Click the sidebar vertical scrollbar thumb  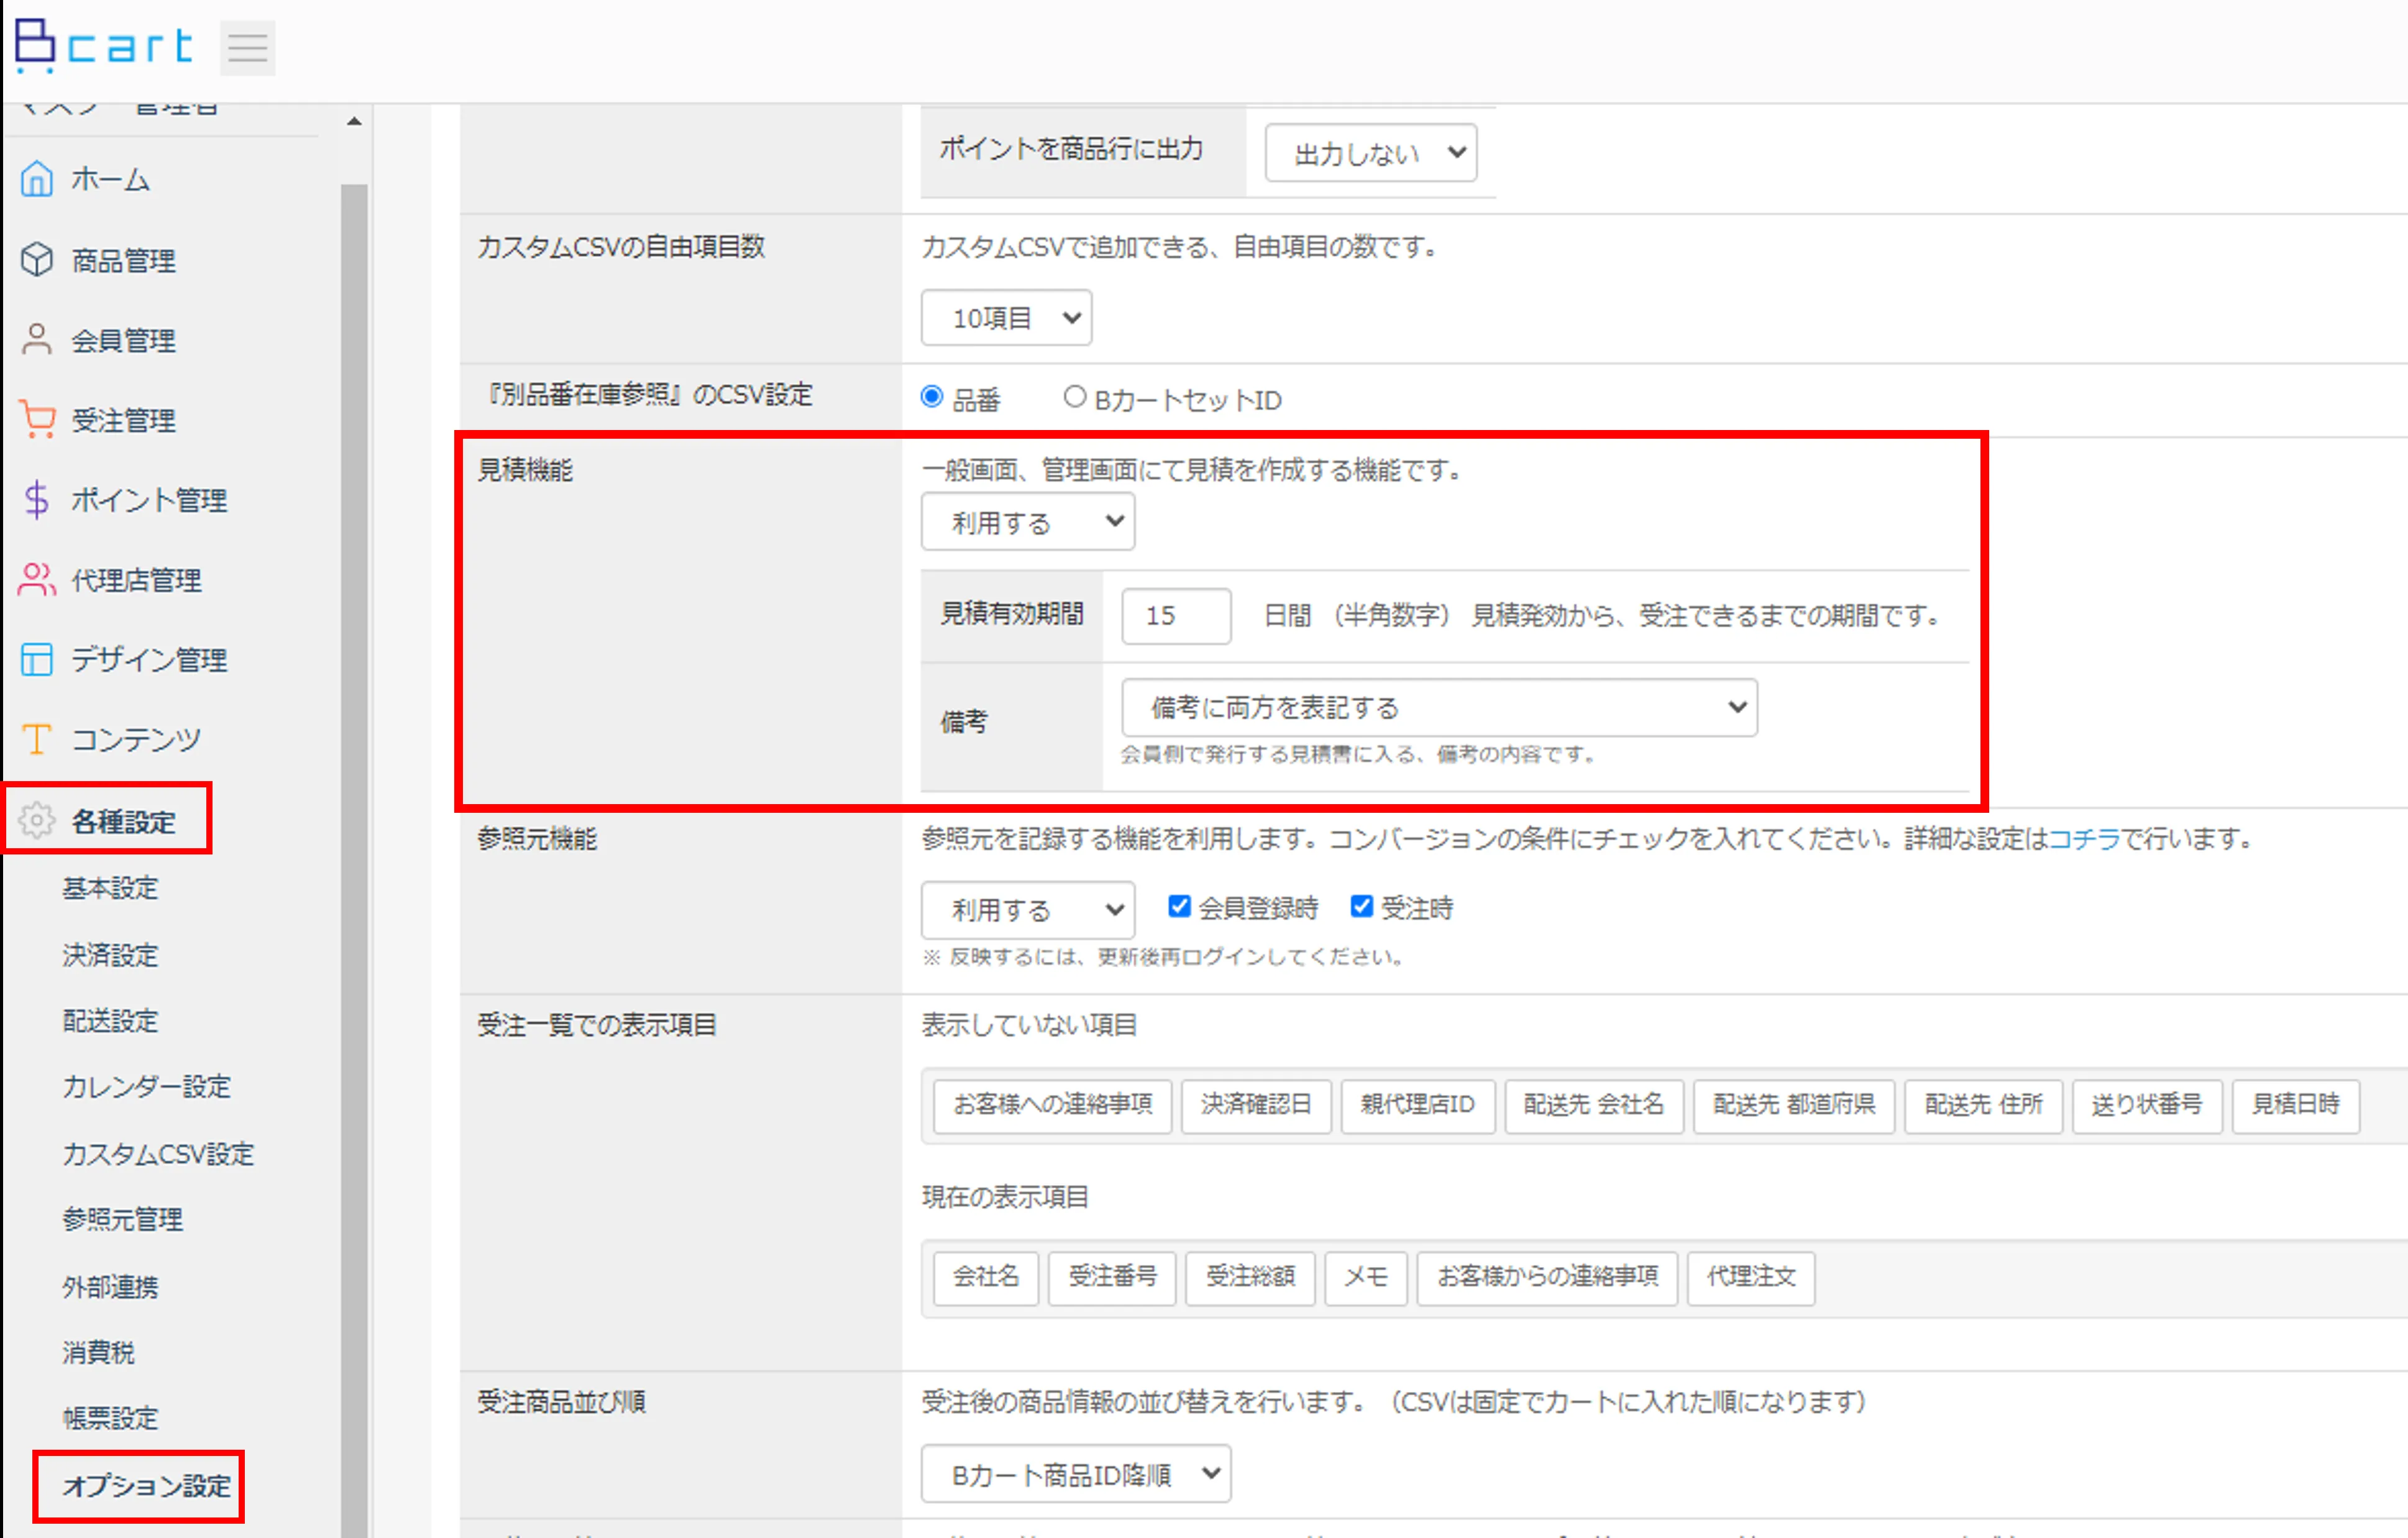click(x=354, y=860)
